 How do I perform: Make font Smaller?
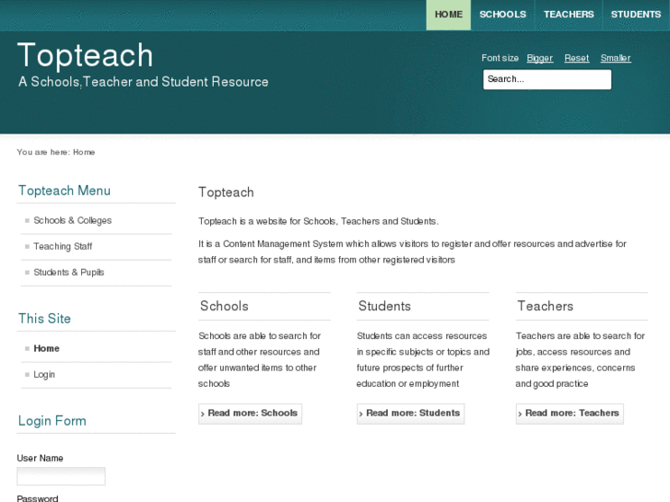click(x=616, y=58)
